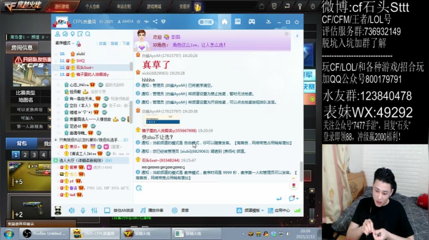Open the 房间信息 panel in CrossFire

22,48
